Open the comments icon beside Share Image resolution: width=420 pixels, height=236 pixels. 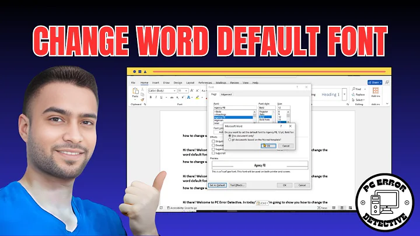[x=387, y=82]
